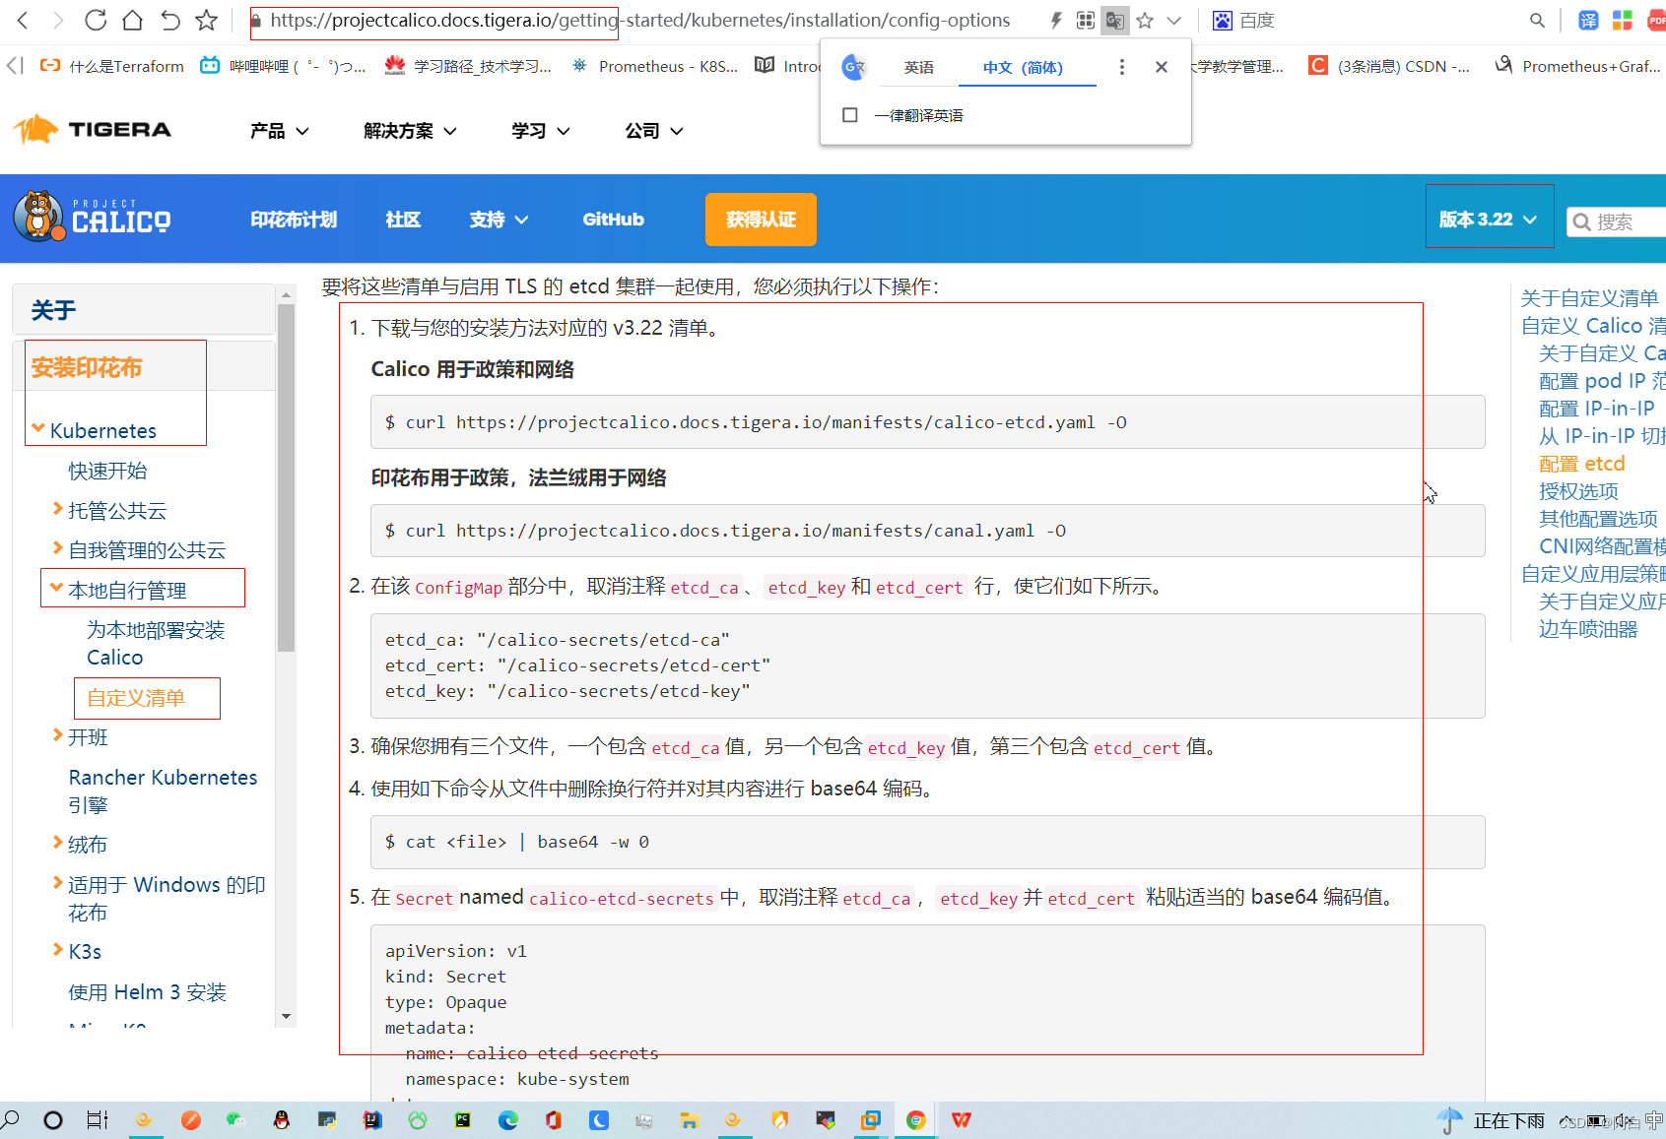Image resolution: width=1666 pixels, height=1139 pixels.
Task: Open the colorful grid apps extension icon
Action: click(x=1623, y=21)
